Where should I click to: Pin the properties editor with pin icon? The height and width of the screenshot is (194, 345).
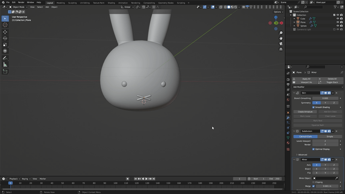pos(341,72)
